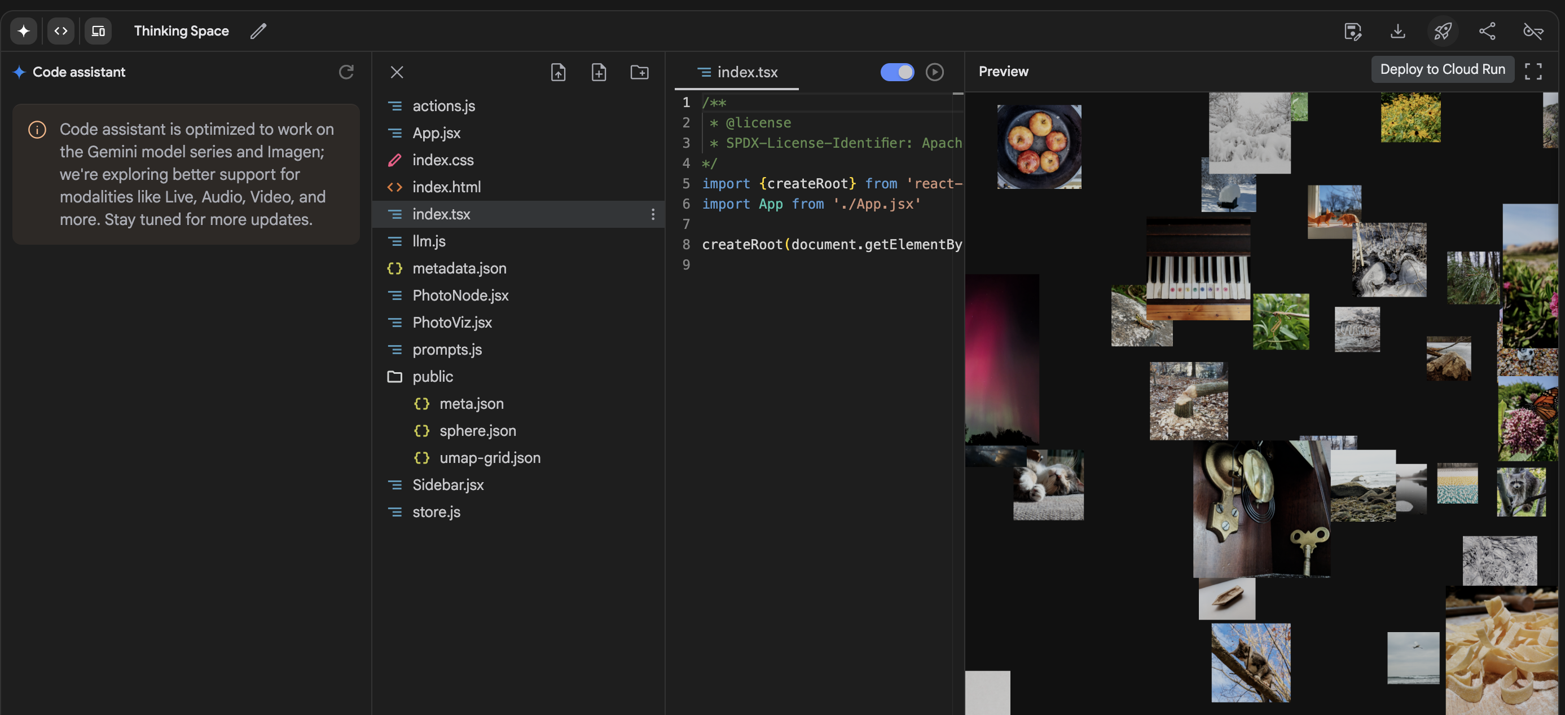This screenshot has width=1565, height=715.
Task: Share the Thinking Space app
Action: click(1488, 30)
